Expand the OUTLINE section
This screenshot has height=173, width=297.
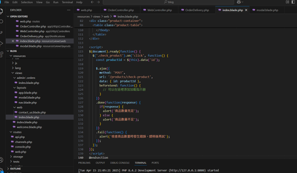(15, 169)
